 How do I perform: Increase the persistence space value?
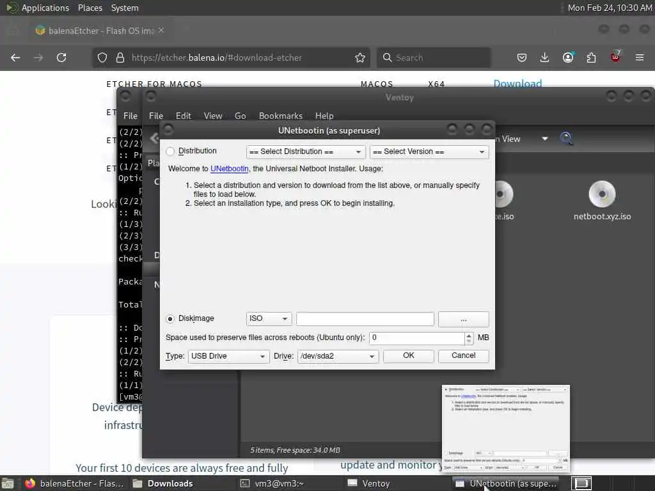coord(469,335)
